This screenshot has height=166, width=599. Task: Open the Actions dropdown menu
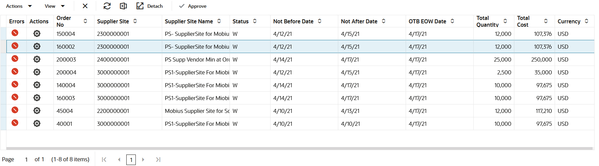[x=19, y=6]
